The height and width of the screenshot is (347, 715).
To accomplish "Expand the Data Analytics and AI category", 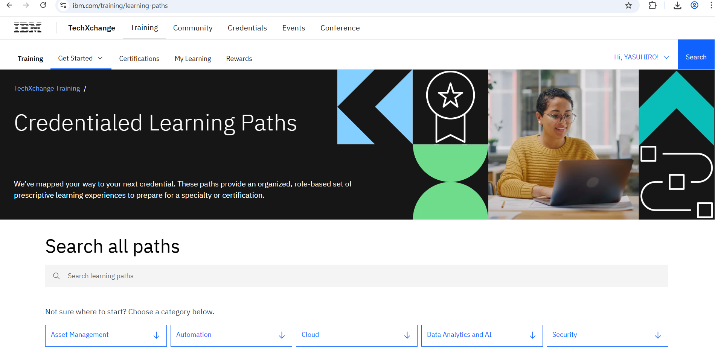I will tap(482, 335).
